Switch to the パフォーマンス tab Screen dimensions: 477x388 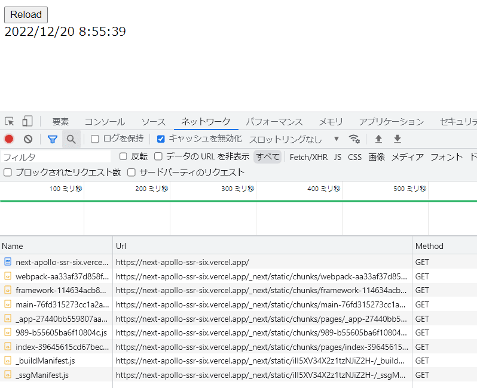(274, 122)
